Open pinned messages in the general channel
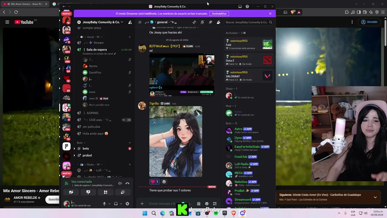This screenshot has height=218, width=387. coord(210,22)
